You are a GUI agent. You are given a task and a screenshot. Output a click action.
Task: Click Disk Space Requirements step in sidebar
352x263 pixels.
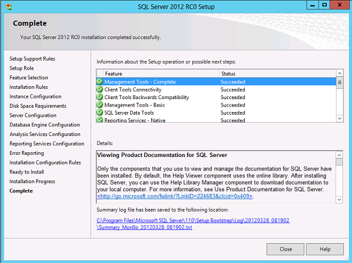[x=38, y=106]
